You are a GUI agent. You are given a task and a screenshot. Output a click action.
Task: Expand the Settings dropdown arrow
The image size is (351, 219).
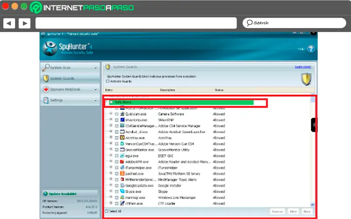96,100
